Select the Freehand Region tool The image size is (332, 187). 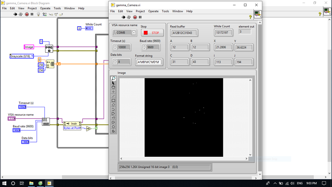(113, 122)
